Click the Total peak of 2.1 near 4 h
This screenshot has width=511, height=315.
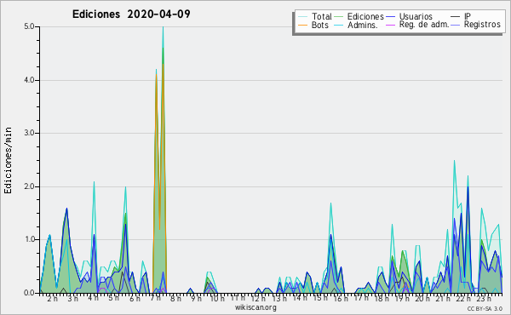[95, 182]
